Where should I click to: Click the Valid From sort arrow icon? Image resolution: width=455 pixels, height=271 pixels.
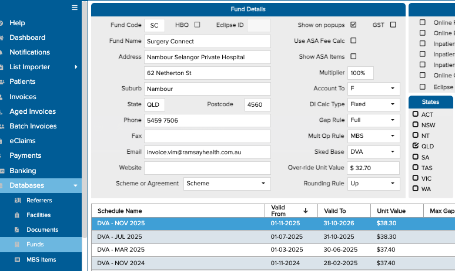(x=305, y=211)
